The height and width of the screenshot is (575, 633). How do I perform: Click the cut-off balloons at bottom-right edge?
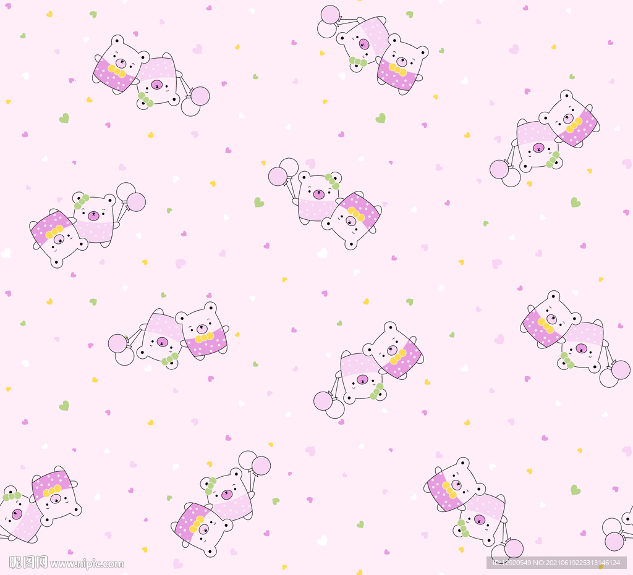(x=614, y=534)
